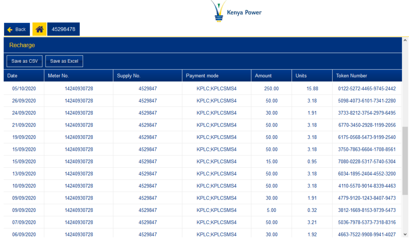Select token 6175-0568-5473-9199-2540
This screenshot has width=409, height=241.
[367, 137]
